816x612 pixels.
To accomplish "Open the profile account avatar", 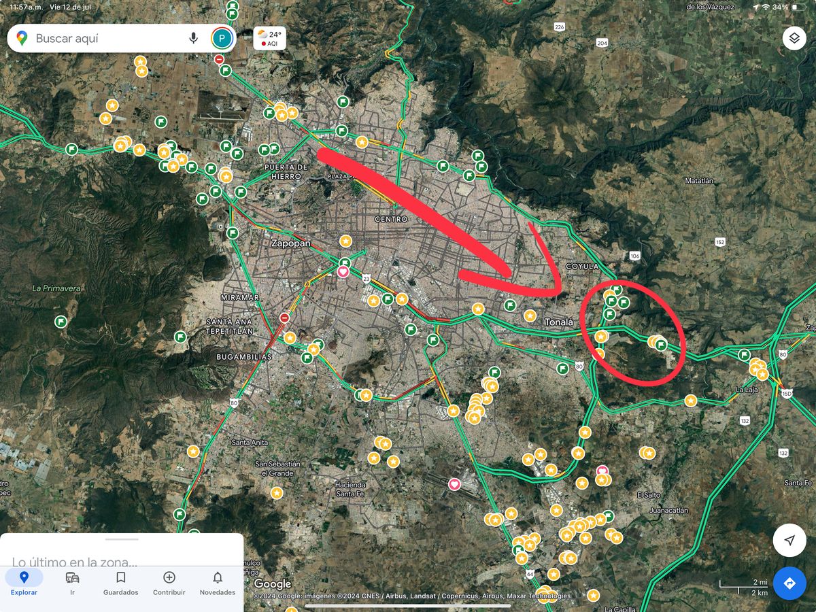I will click(x=222, y=38).
